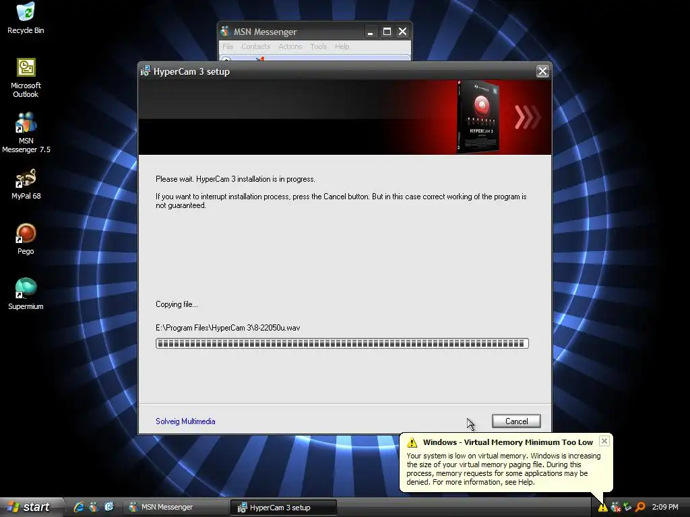Open Help menu in MSN Messenger

pyautogui.click(x=342, y=46)
